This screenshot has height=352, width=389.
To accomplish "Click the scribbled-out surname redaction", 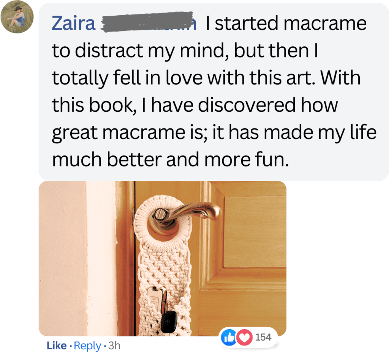I will tap(148, 22).
